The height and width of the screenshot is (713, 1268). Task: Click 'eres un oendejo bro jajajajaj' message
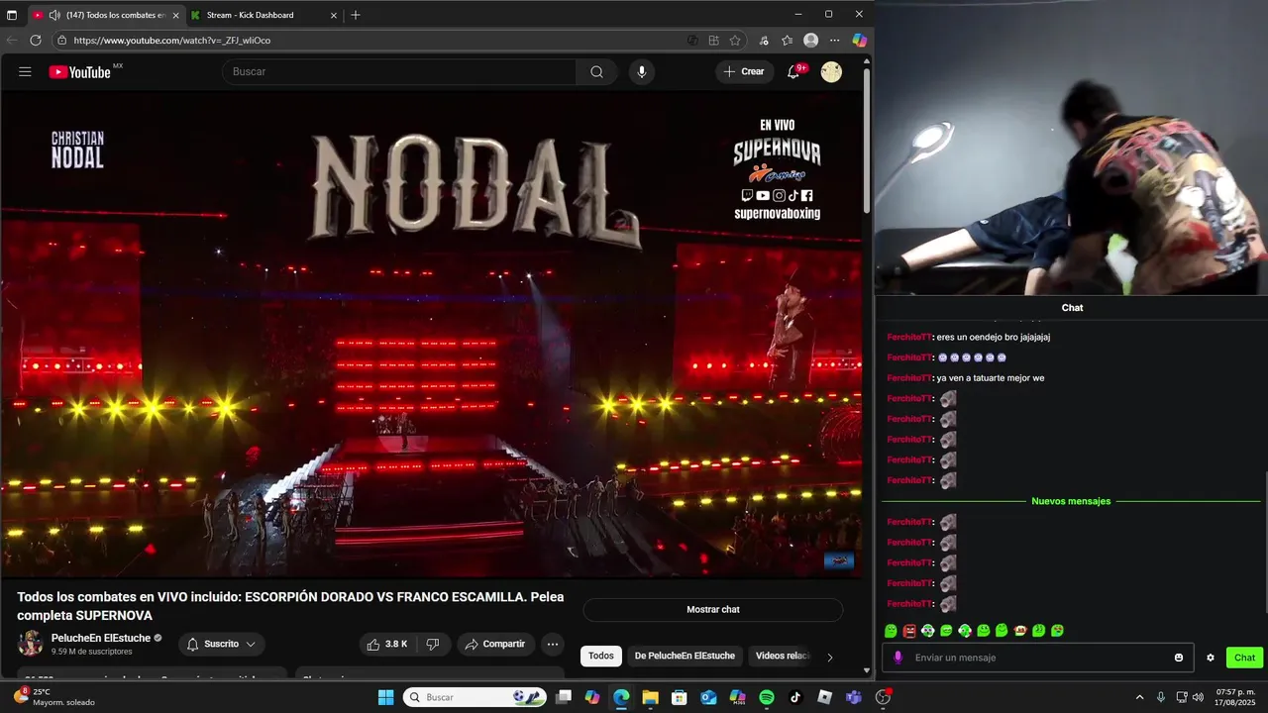(993, 337)
